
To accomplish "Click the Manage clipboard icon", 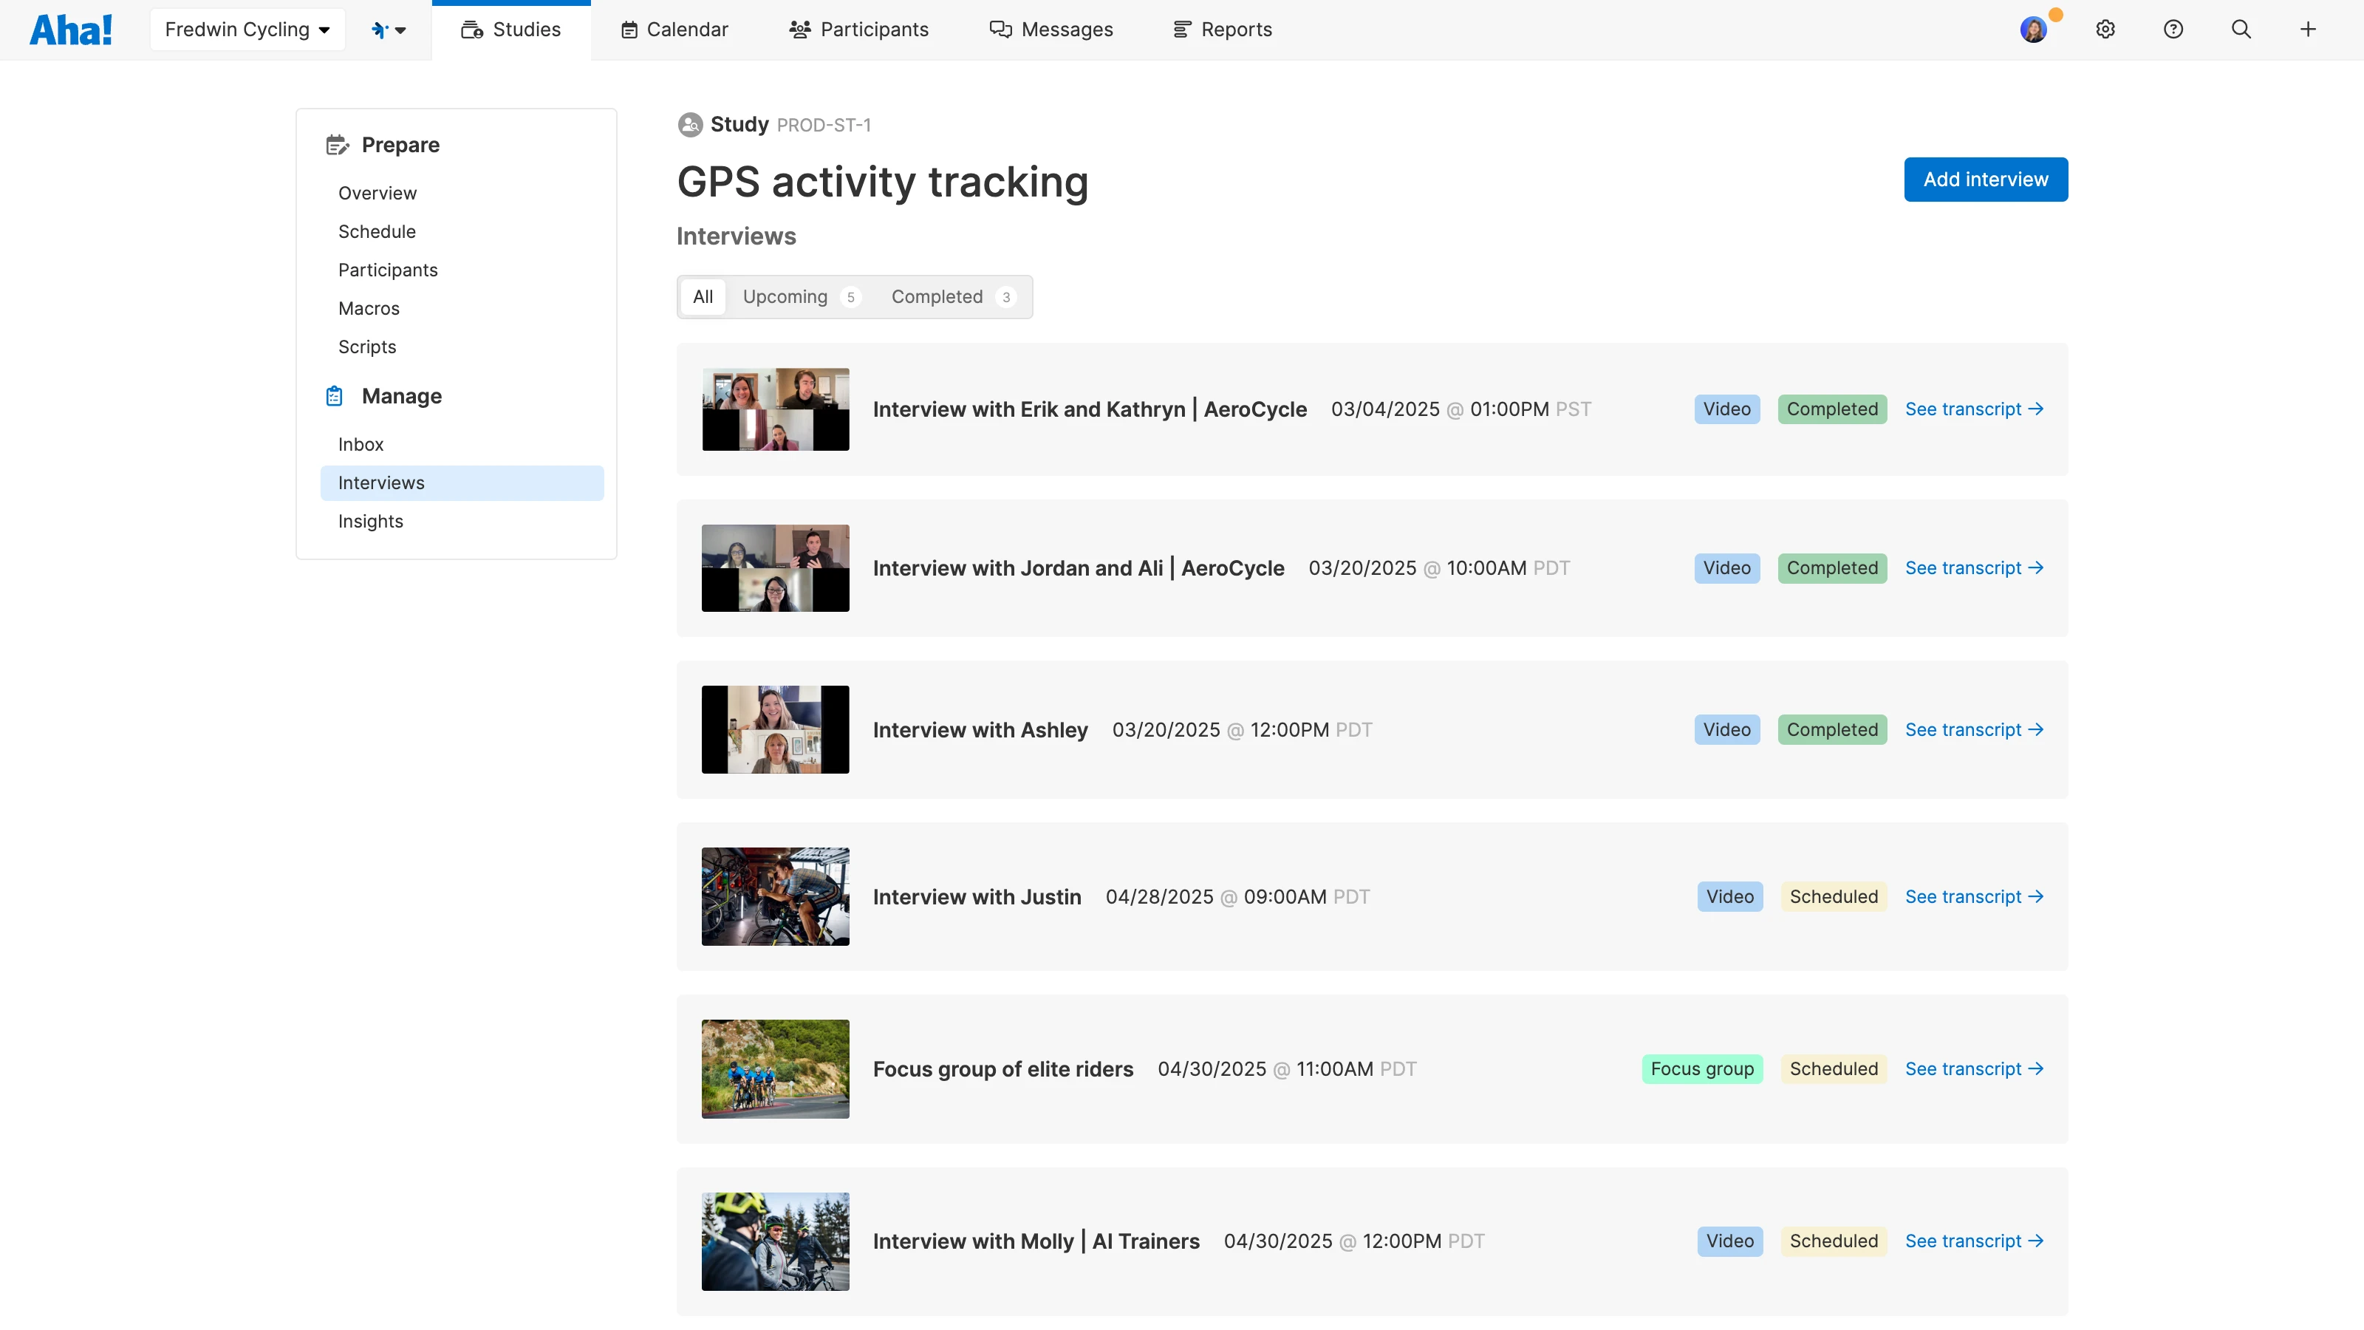I will (335, 397).
